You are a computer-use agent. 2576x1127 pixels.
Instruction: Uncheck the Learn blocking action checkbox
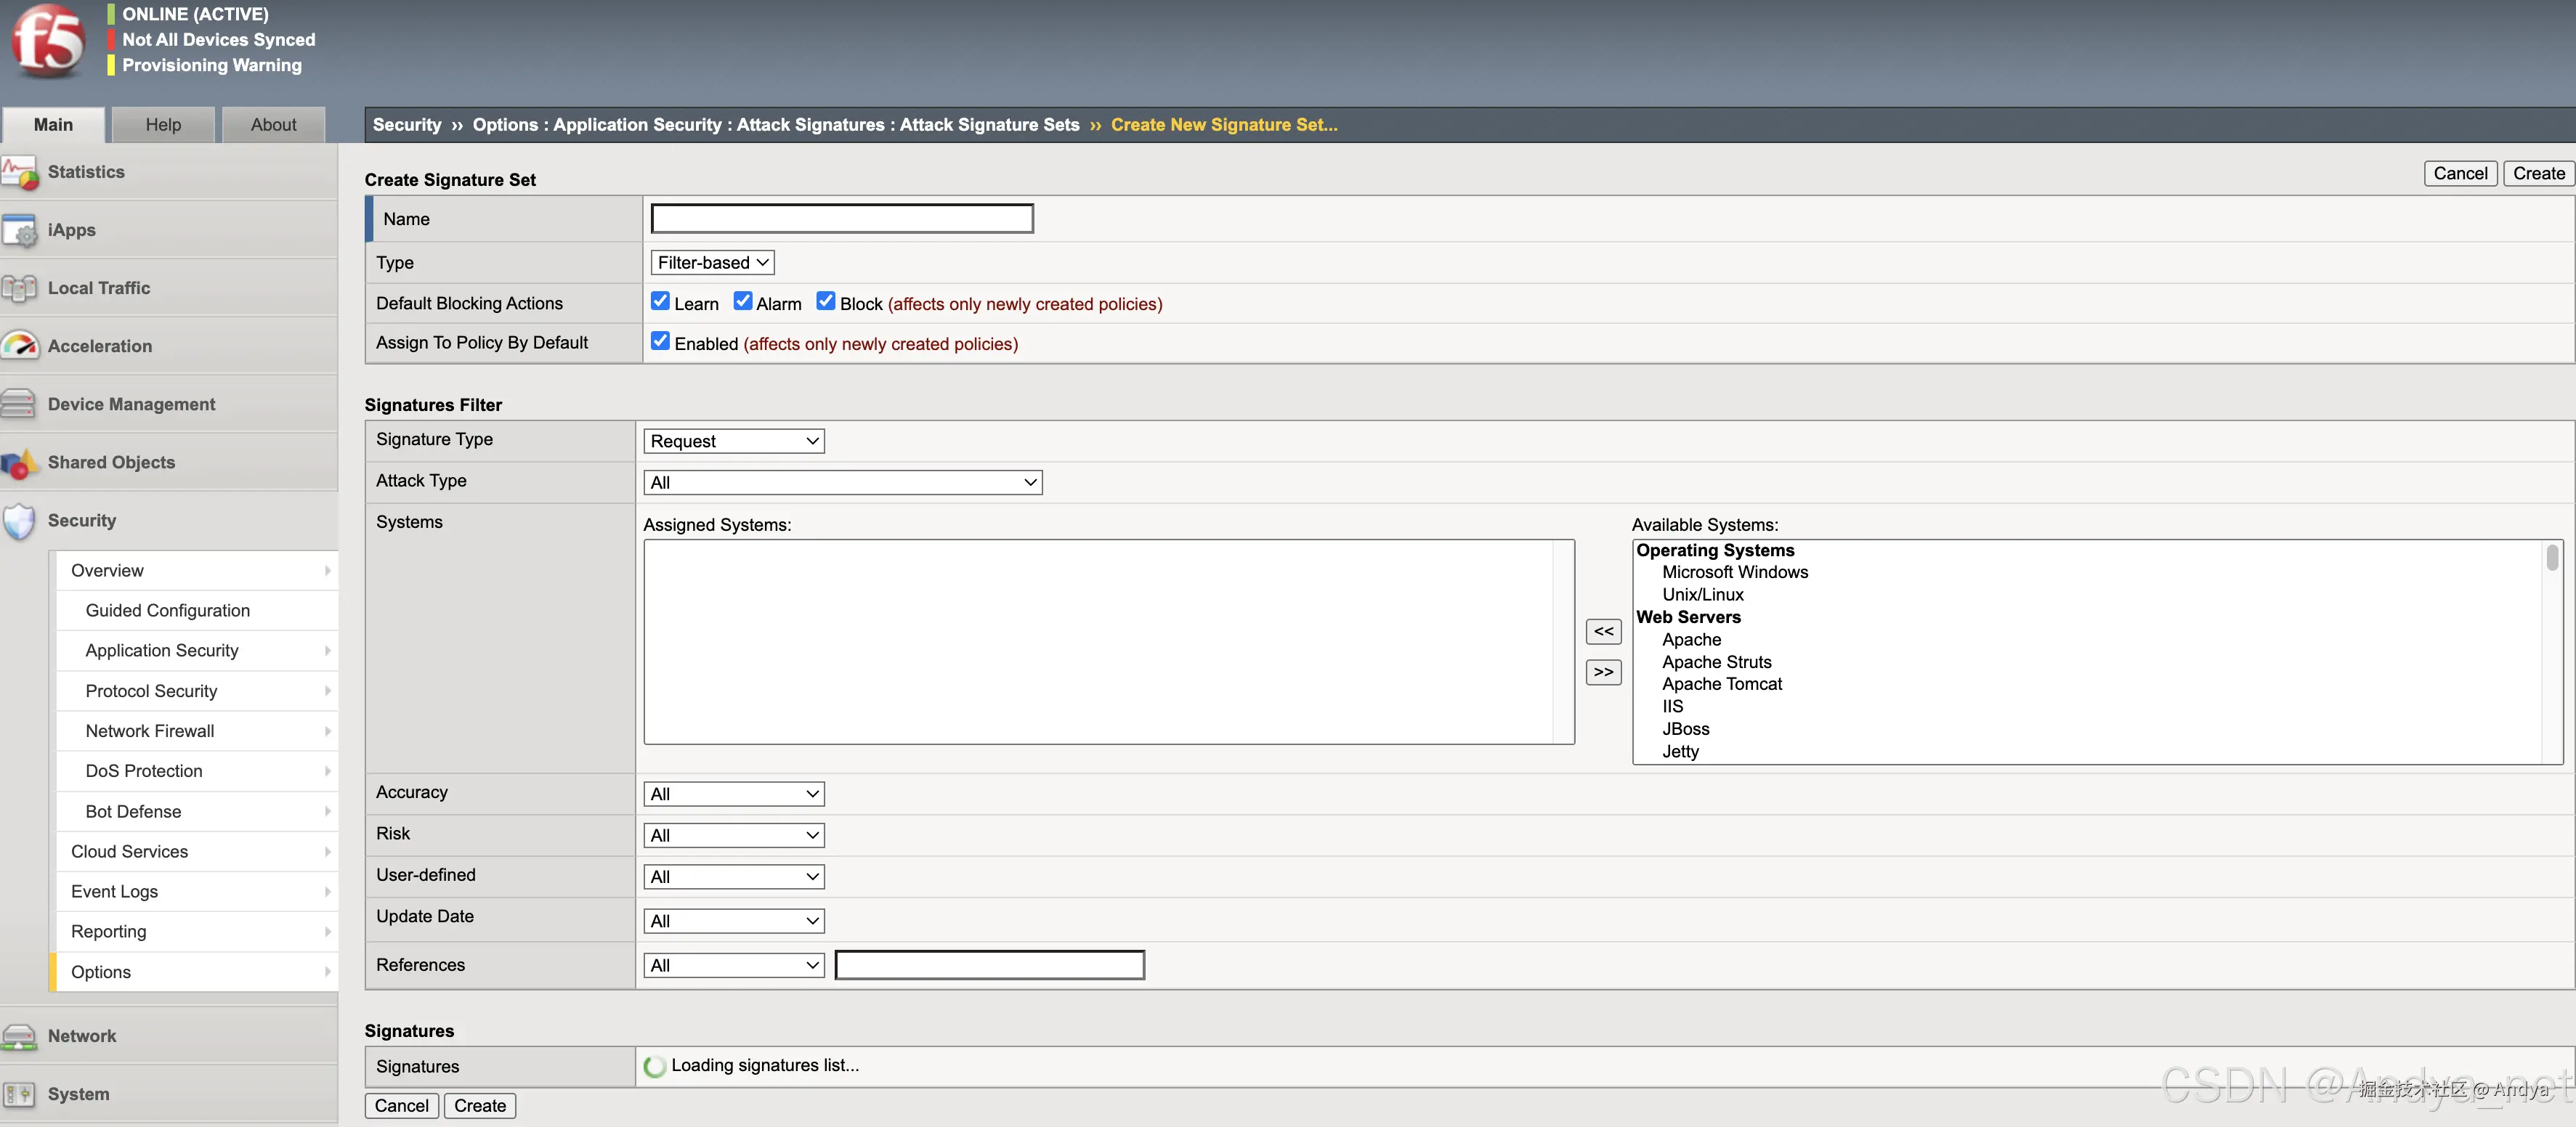(660, 301)
